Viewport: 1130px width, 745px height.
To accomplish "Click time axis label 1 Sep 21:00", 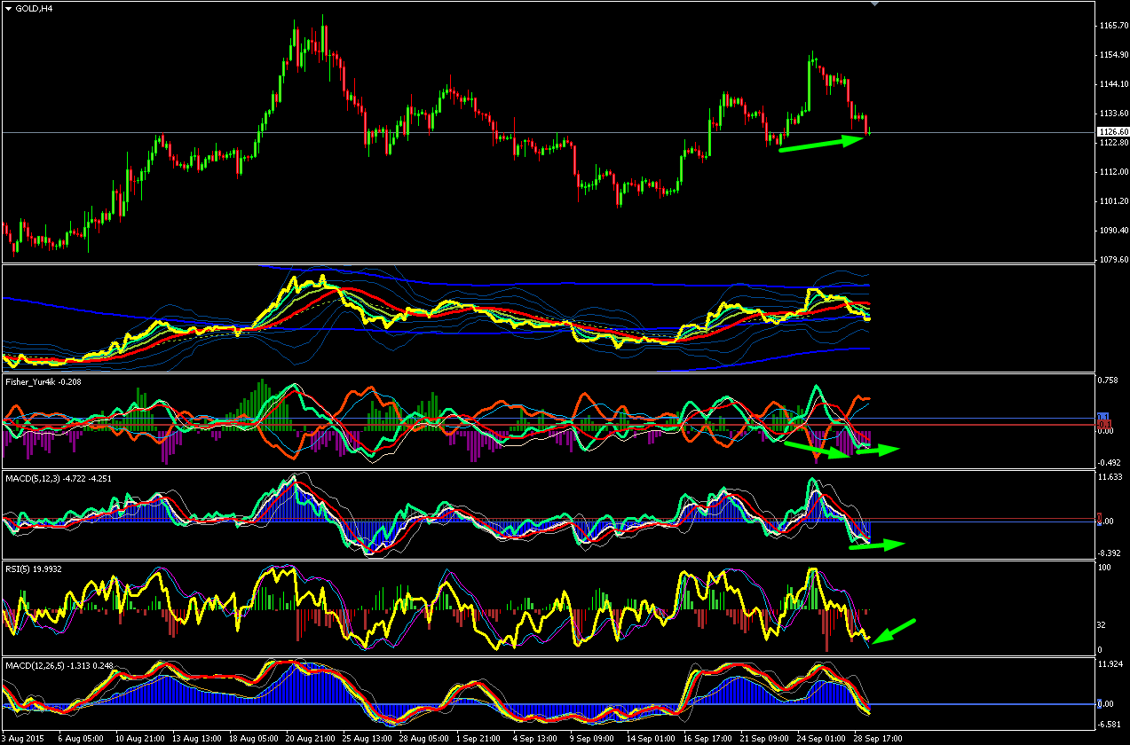I will pyautogui.click(x=480, y=738).
